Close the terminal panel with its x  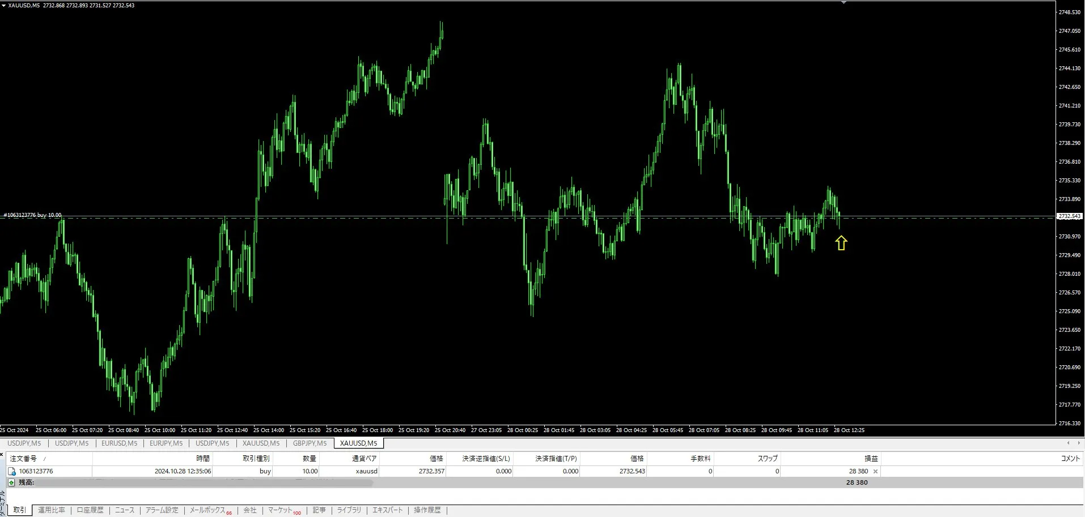(2, 454)
